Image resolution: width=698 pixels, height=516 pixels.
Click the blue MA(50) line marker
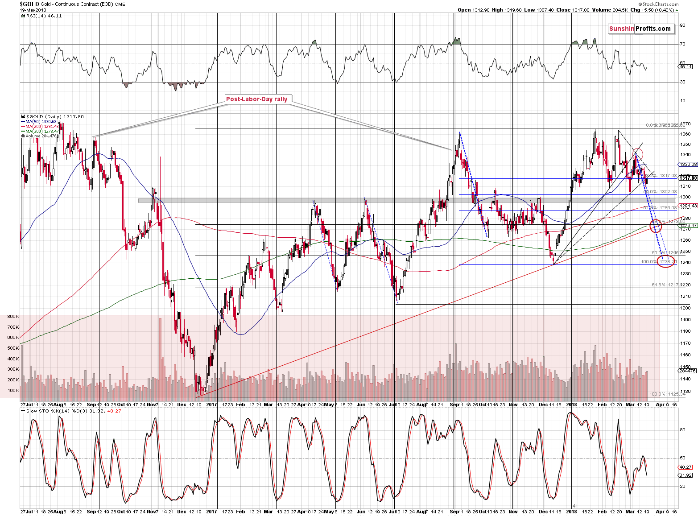(23, 122)
